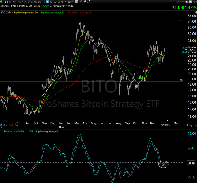Click the flag icon
The height and width of the screenshot is (183, 197).
(x=181, y=2)
